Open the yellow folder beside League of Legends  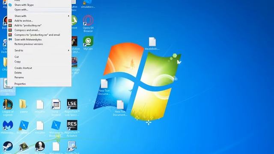24,106
